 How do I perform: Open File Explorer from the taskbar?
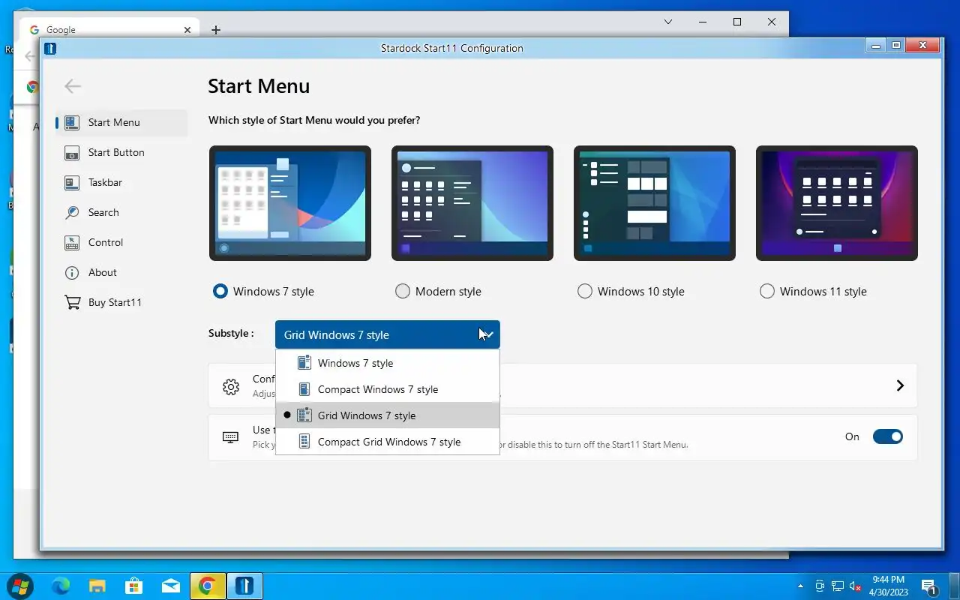point(97,586)
